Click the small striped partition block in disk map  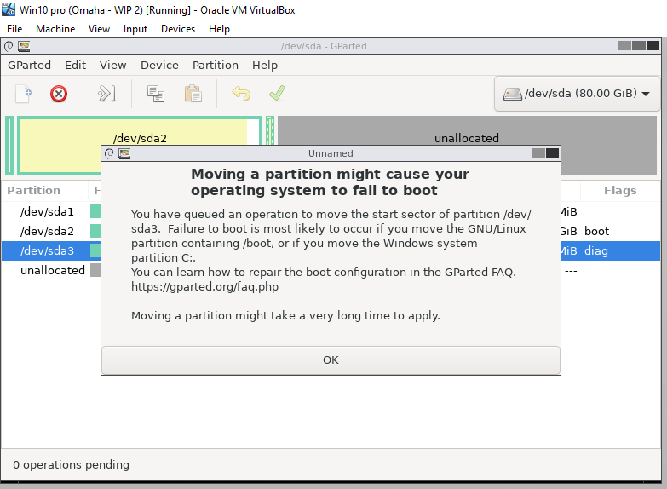coord(270,130)
